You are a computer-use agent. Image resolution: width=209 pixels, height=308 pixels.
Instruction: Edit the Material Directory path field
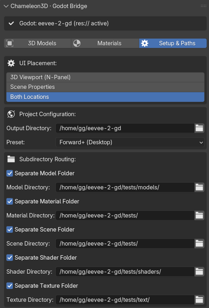[x=125, y=215]
